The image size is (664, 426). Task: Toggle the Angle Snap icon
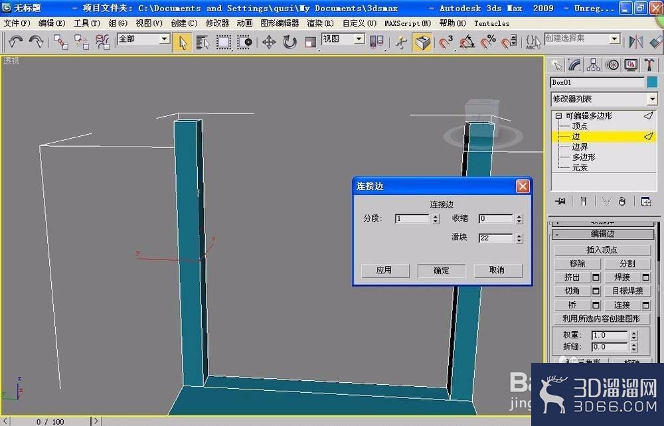(x=467, y=42)
